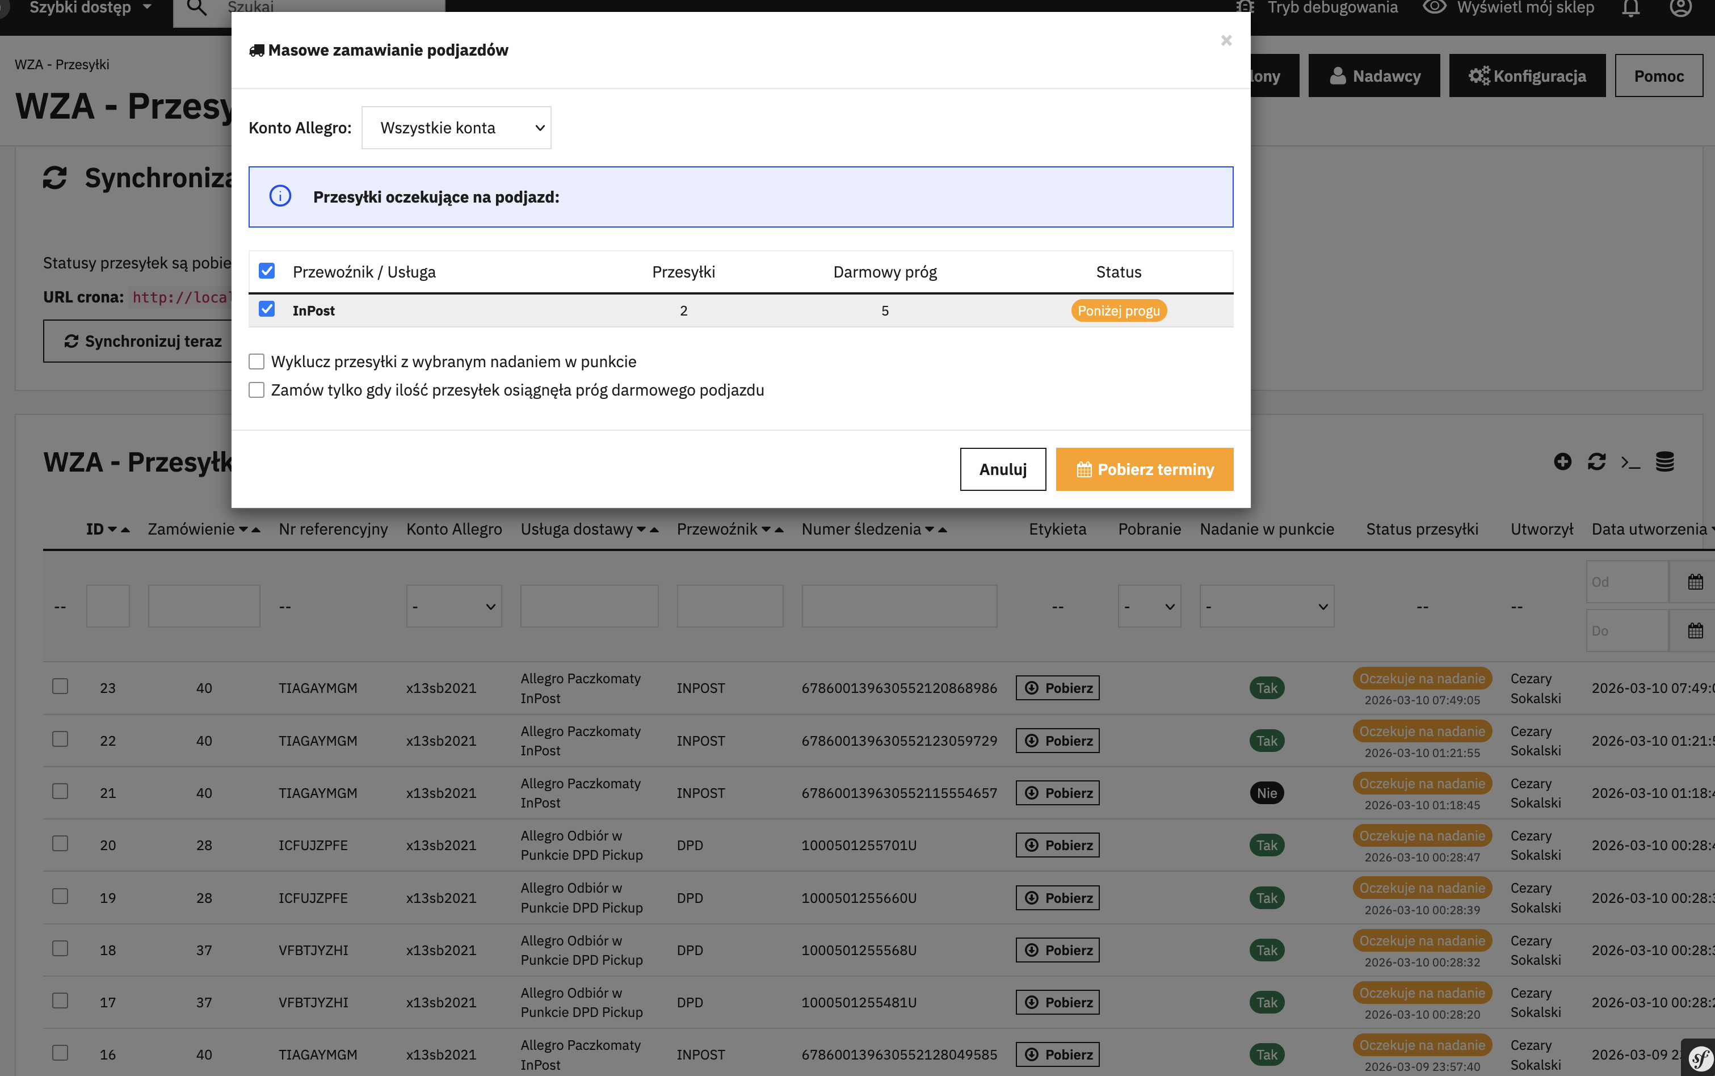
Task: Expand the Nadanie w punkcie filter dropdown
Action: 1266,606
